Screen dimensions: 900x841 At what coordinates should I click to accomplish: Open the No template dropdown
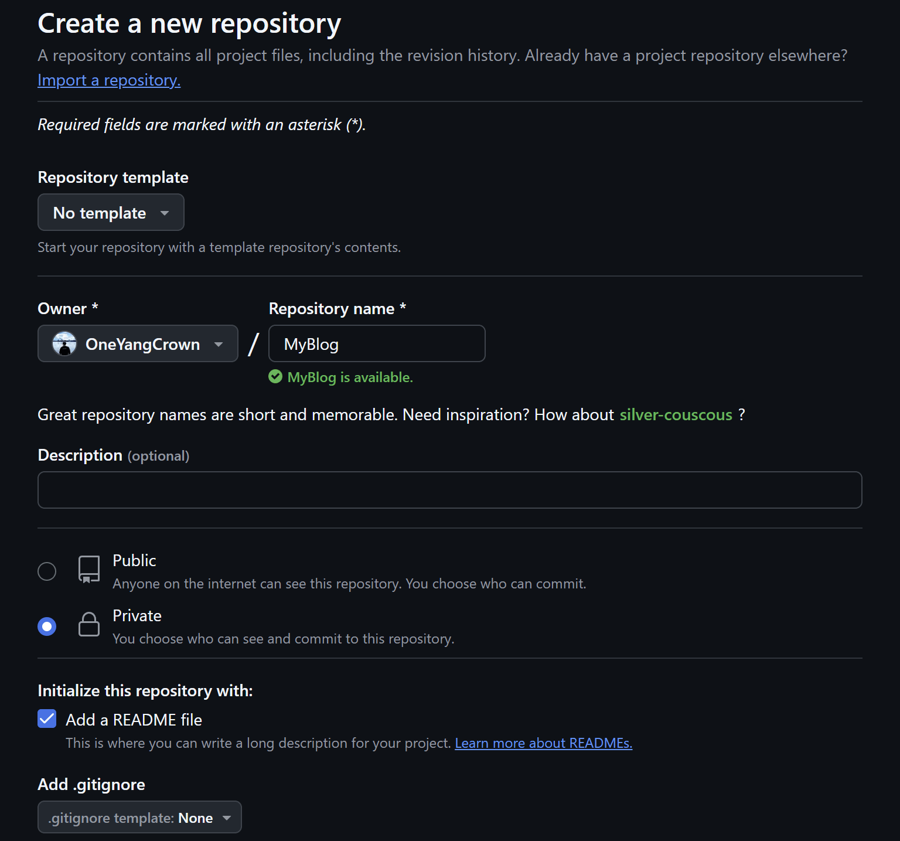click(111, 213)
